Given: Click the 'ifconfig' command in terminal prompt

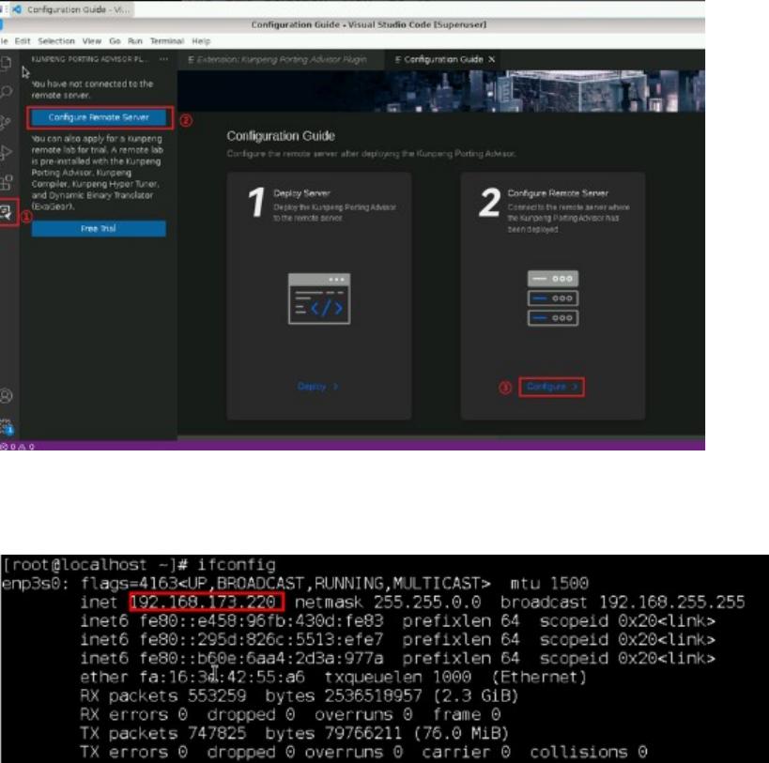Looking at the screenshot, I should [237, 565].
